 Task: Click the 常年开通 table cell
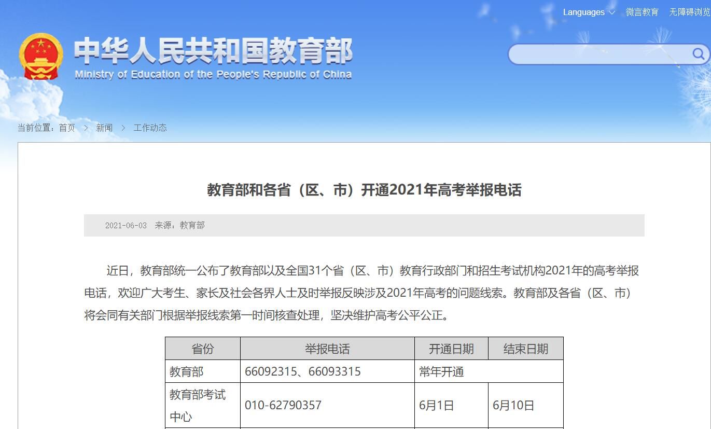441,372
